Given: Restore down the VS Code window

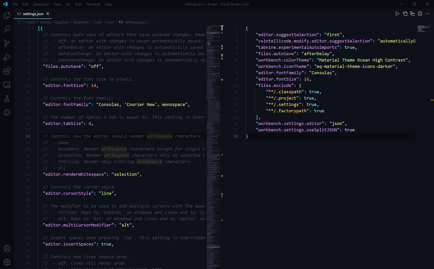Looking at the screenshot, I should [x=414, y=4].
